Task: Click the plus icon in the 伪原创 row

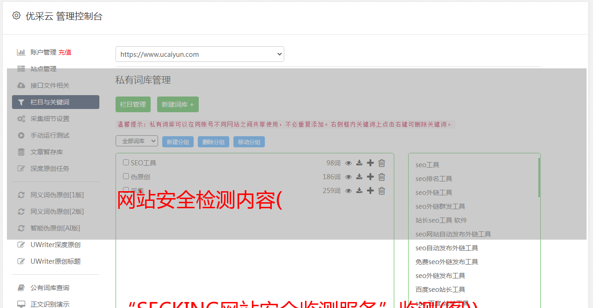Action: coord(370,177)
